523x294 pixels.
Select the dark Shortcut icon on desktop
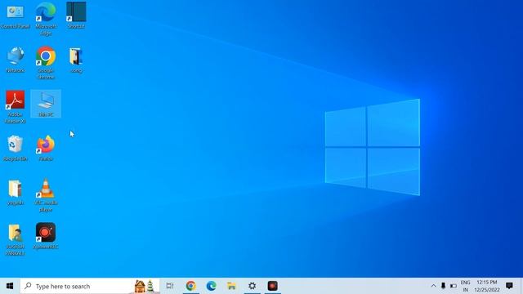(x=76, y=16)
